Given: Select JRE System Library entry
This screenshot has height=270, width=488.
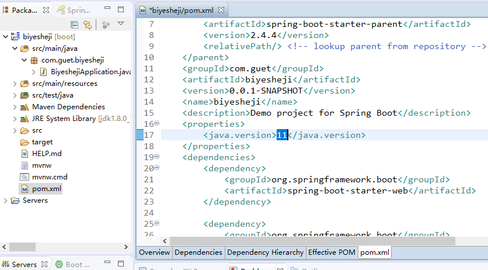Looking at the screenshot, I should 75,119.
